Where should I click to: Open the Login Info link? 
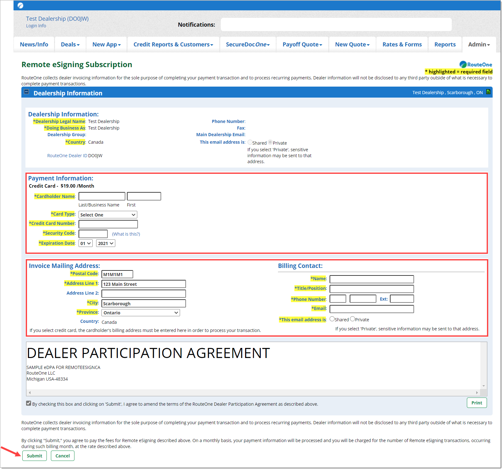pos(36,26)
